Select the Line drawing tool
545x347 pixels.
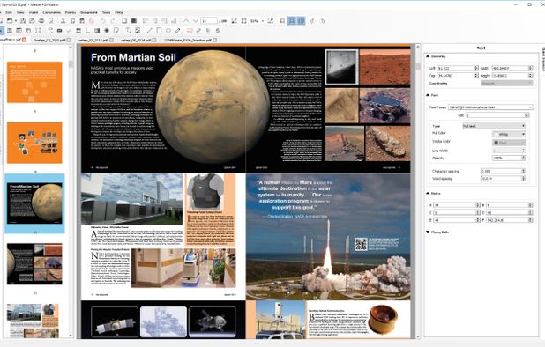pyautogui.click(x=149, y=31)
